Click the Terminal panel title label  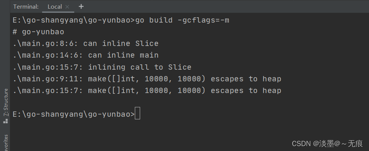(x=26, y=7)
